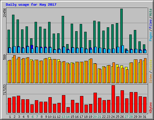Viewport: 154px width, 120px height.
Task: Click the day 11 axis label
Action: click(x=54, y=117)
